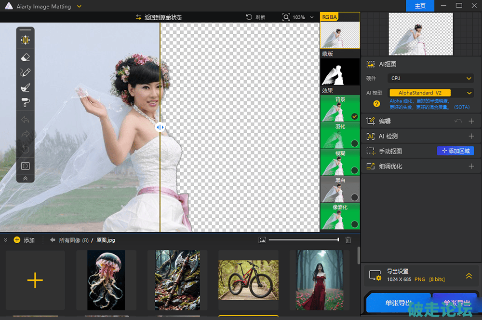The image size is (482, 320).
Task: Pick the pencil freehand draw tool
Action: tap(26, 72)
